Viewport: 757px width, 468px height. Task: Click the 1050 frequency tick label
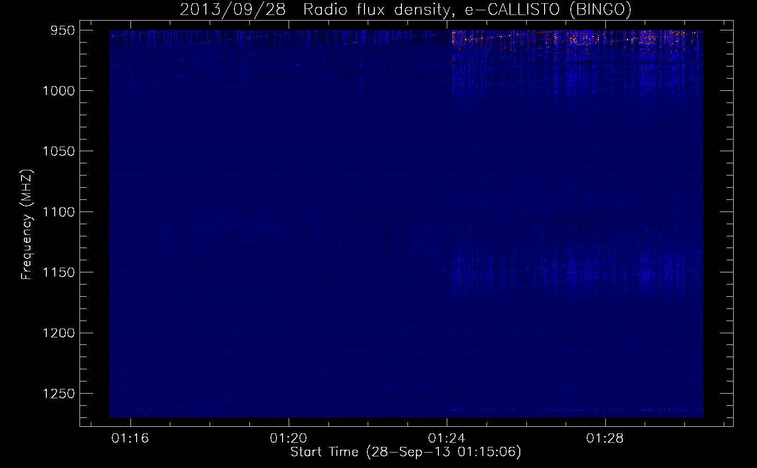click(58, 151)
